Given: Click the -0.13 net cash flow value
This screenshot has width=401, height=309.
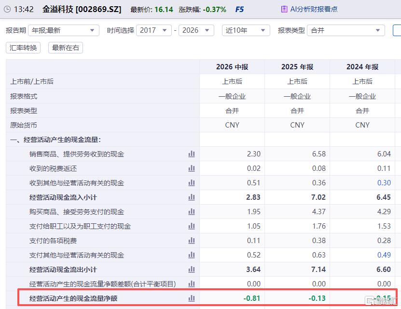Looking at the screenshot, I should click(317, 298).
